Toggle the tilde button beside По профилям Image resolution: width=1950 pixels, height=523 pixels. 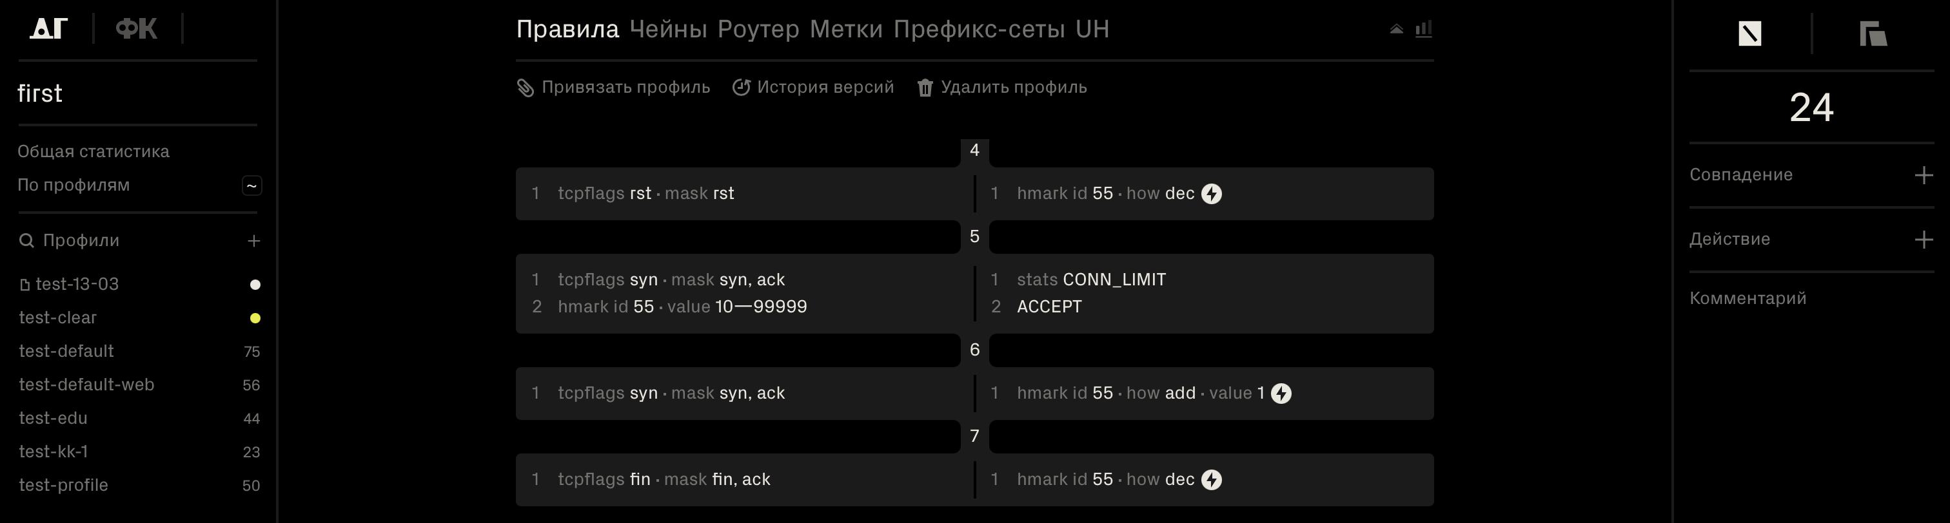(252, 186)
